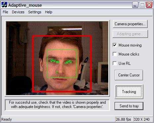This screenshot has height=123, width=154.
Task: Close the Adaptive_mouse window
Action: coord(149,5)
